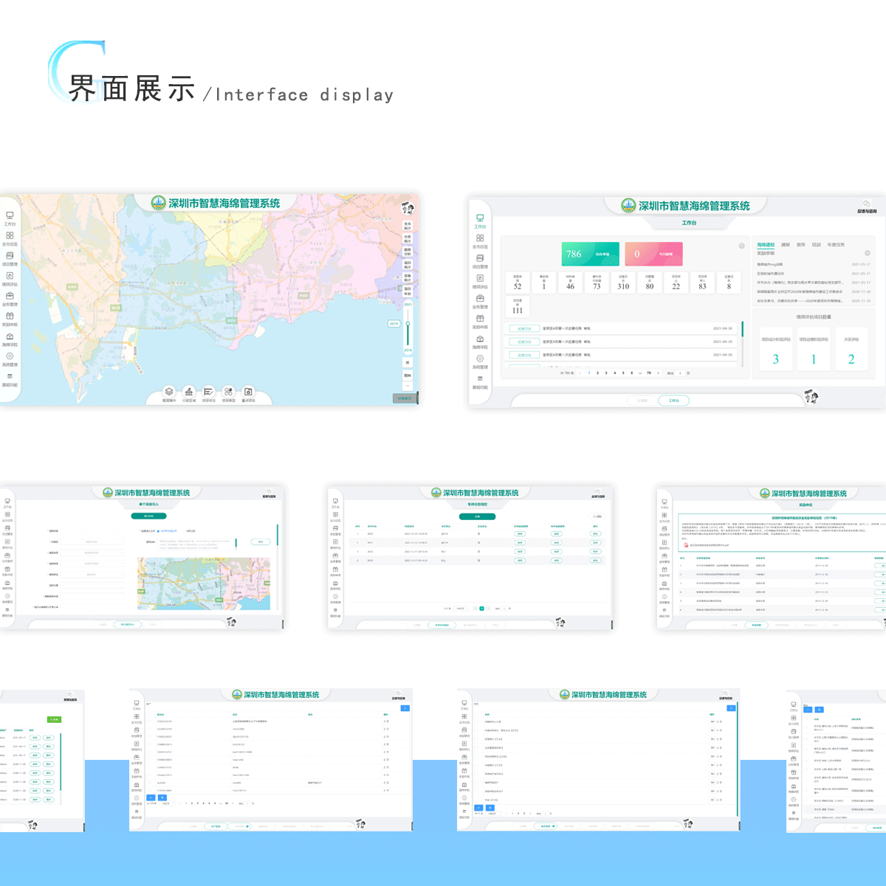
Task: Select the 工作台 bottom tab on the dashboard
Action: tap(673, 401)
